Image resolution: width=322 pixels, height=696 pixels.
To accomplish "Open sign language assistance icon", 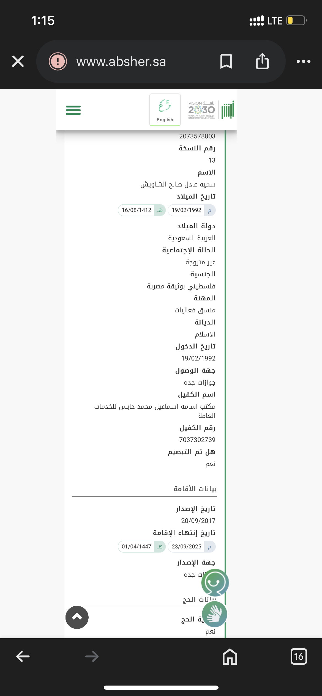I will coord(214,614).
